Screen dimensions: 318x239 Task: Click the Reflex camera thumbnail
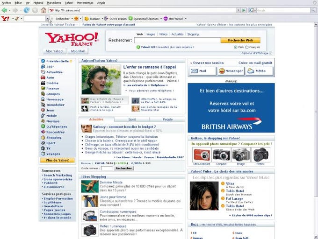[x=260, y=155]
